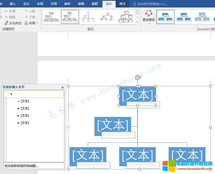Click the bottom-middle sizing handle of SmartArt frame
Image resolution: width=215 pixels, height=174 pixels.
[139, 169]
